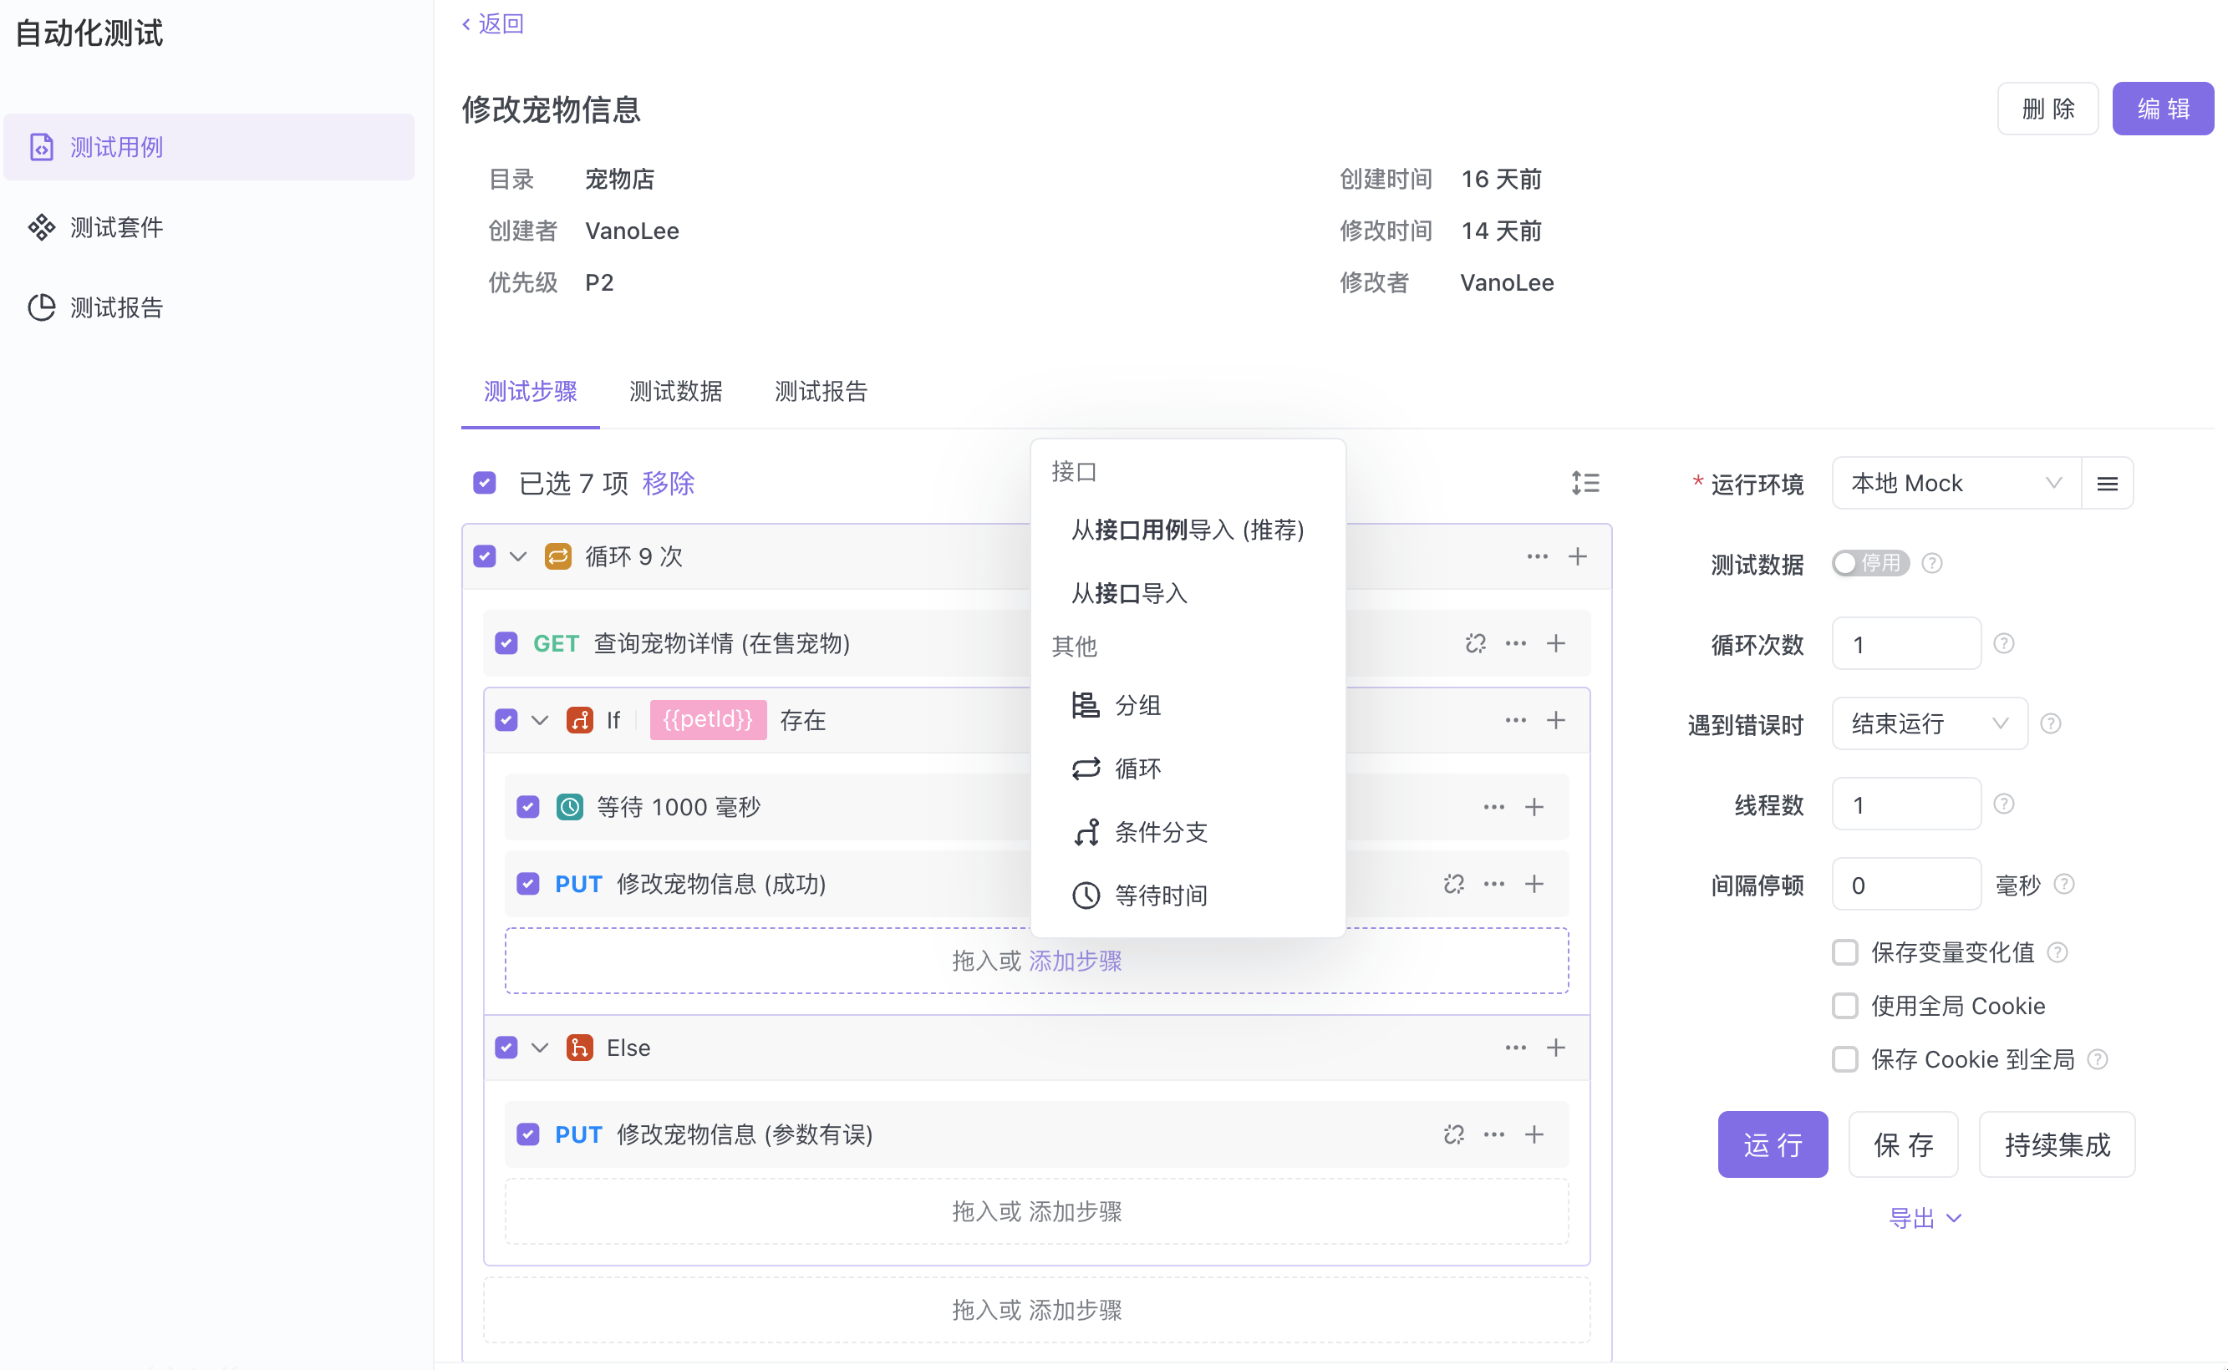Uncheck 等待 1000 毫秒 step checkbox
This screenshot has width=2228, height=1370.
(528, 806)
